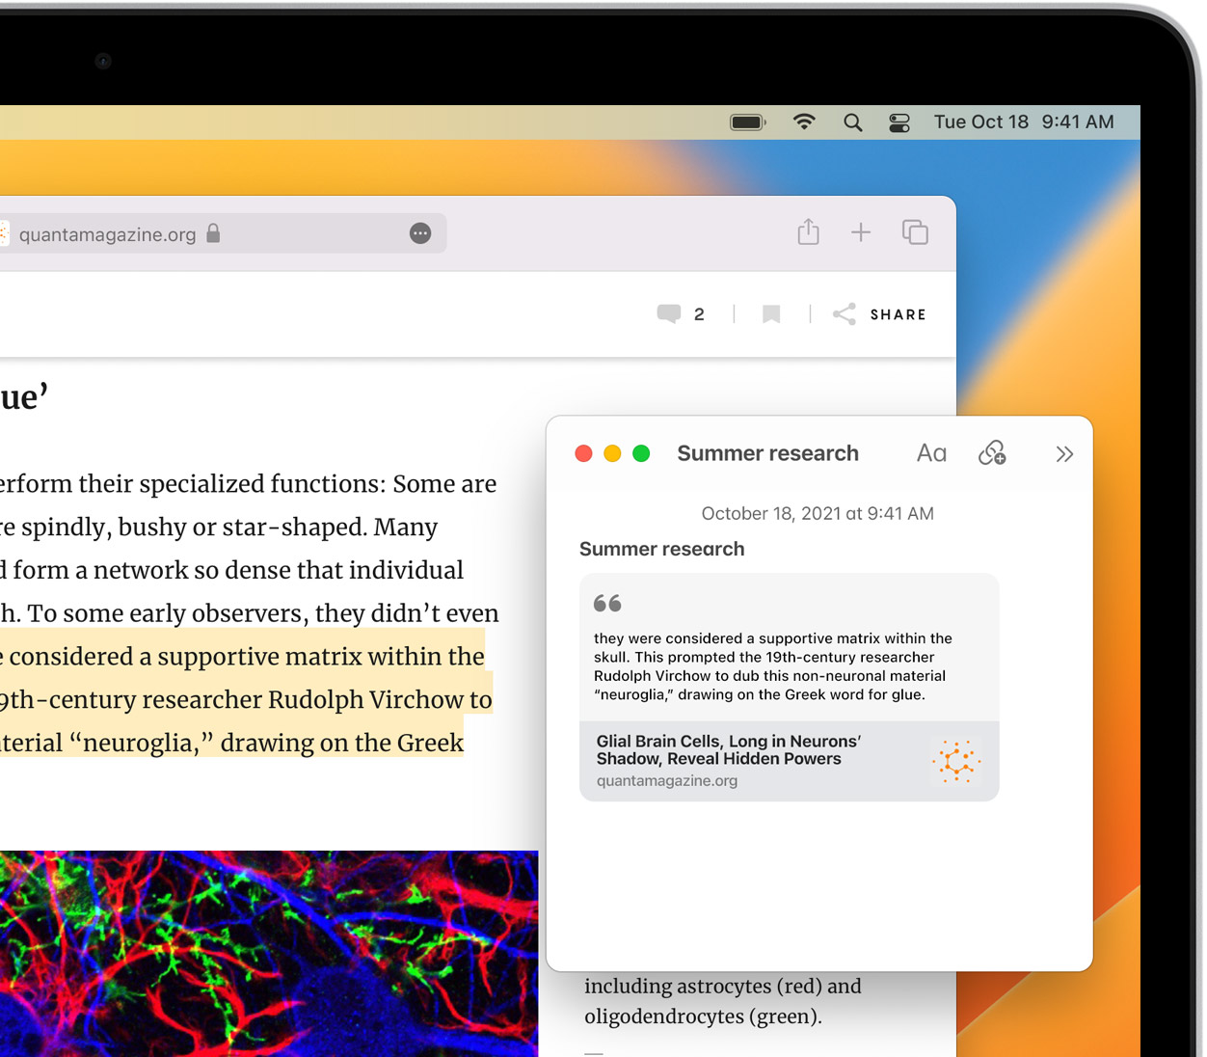This screenshot has width=1207, height=1057.
Task: Open the page options ellipsis in the address bar
Action: [x=420, y=233]
